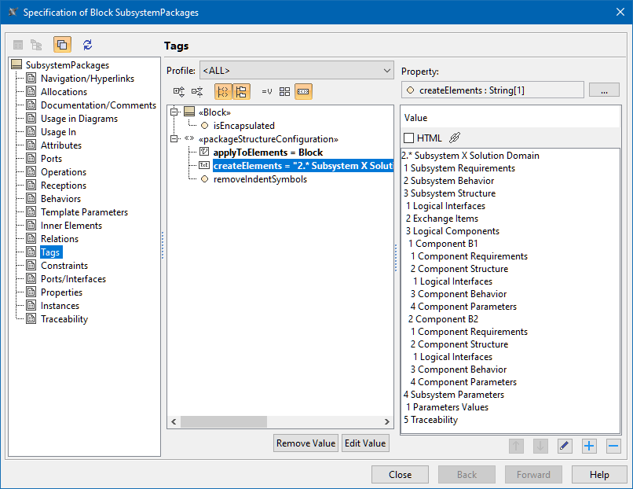Enable the HTML checkbox
Image resolution: width=633 pixels, height=489 pixels.
(x=408, y=138)
